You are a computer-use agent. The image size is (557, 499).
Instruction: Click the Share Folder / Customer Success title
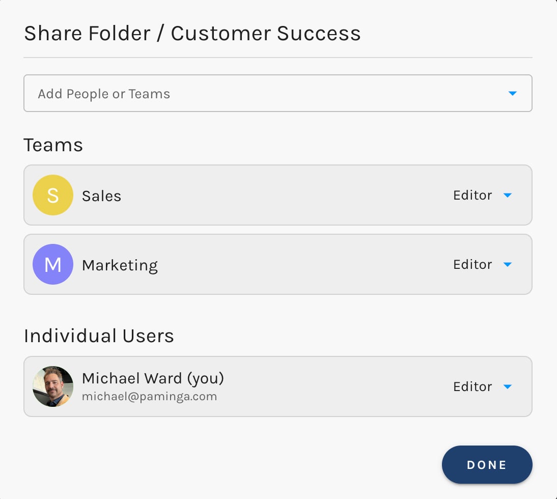pos(192,33)
